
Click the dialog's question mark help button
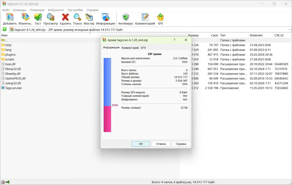[x=174, y=40]
